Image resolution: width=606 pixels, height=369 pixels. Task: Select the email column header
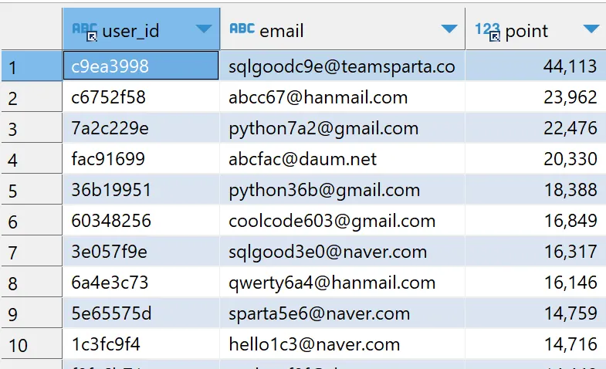pyautogui.click(x=343, y=29)
